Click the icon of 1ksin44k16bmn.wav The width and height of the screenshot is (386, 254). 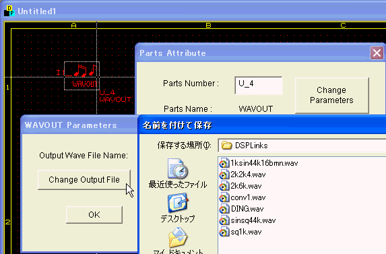pos(224,163)
